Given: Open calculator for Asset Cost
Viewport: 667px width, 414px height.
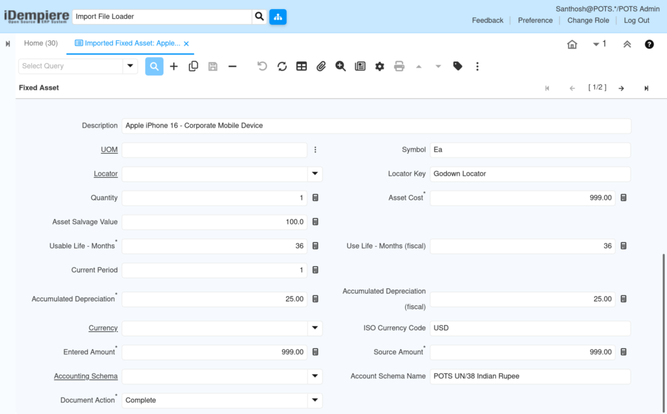Looking at the screenshot, I should (623, 198).
